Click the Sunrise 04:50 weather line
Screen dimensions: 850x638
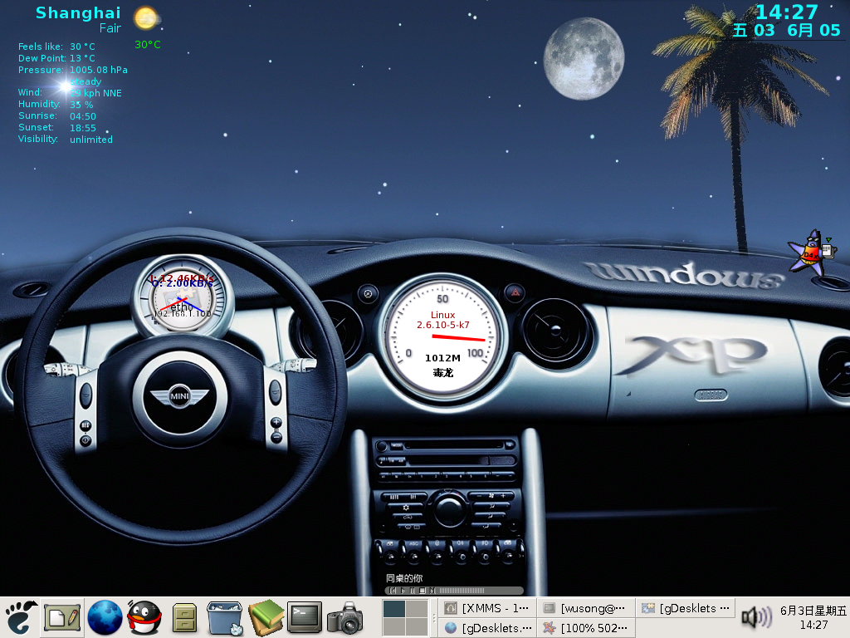(x=57, y=116)
